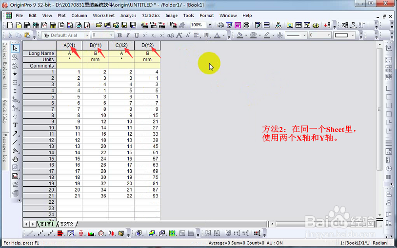
Task: Click the fill color bucket swatch
Action: (240, 35)
